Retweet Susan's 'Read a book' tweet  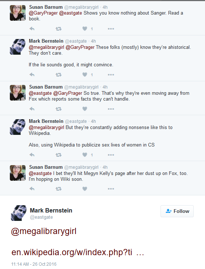59,29
